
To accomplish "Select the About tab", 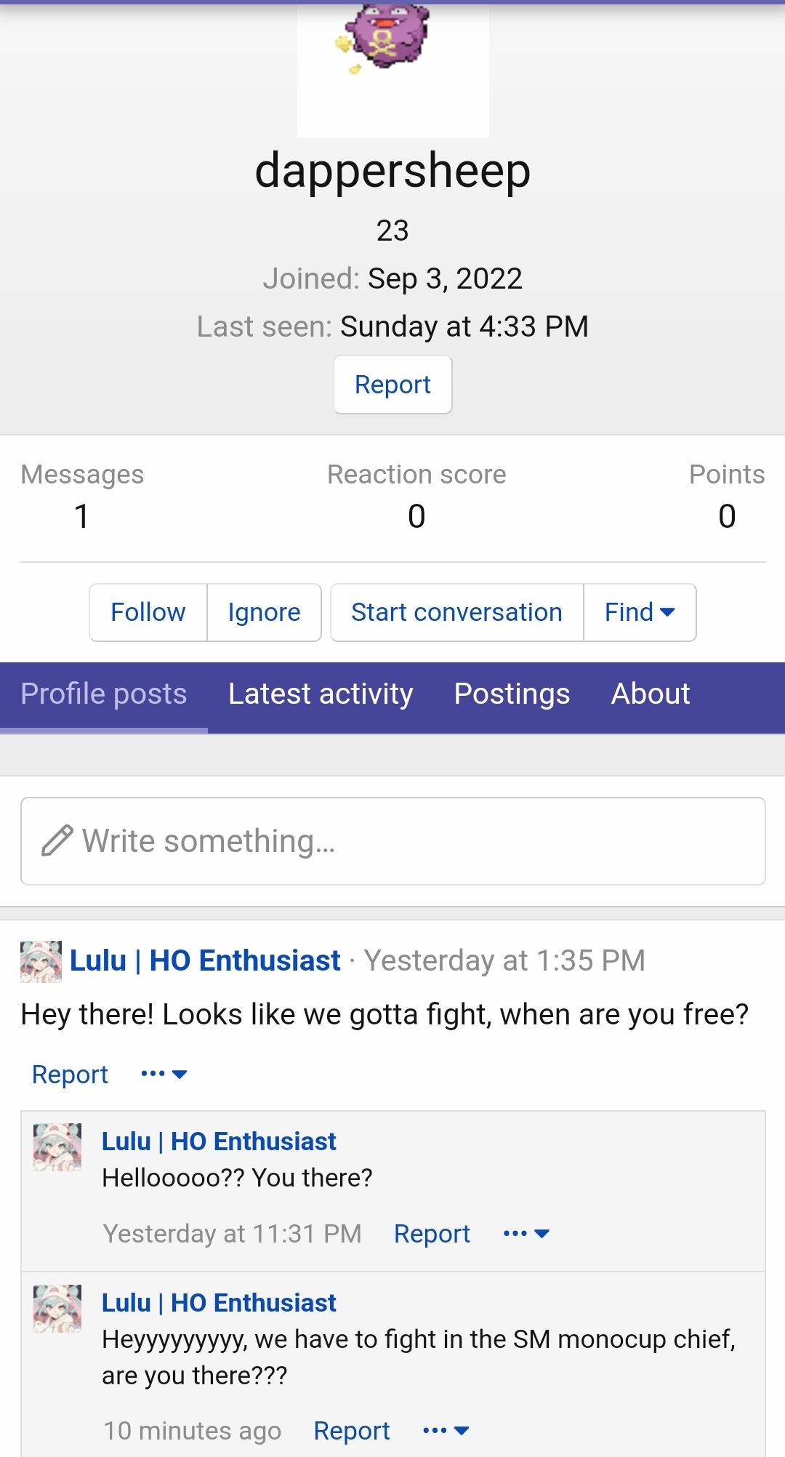I will pyautogui.click(x=651, y=694).
